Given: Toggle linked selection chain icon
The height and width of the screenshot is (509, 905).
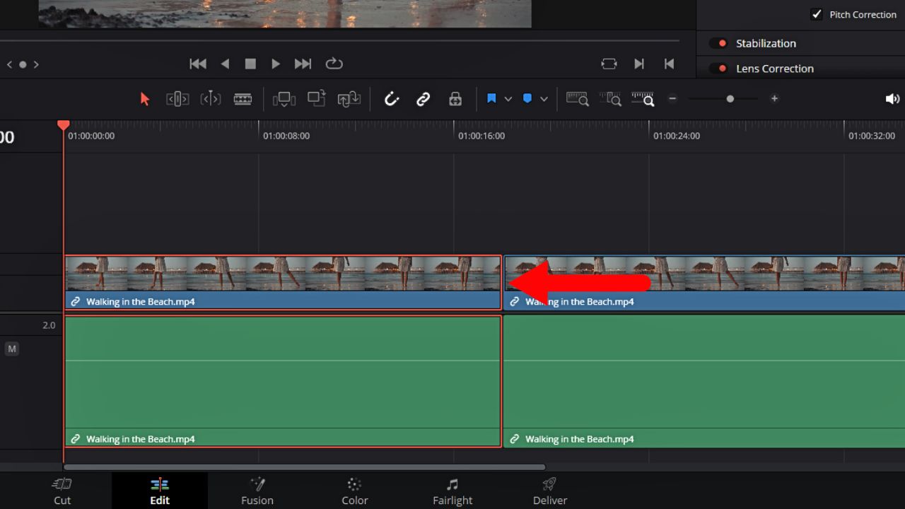Looking at the screenshot, I should click(x=423, y=98).
